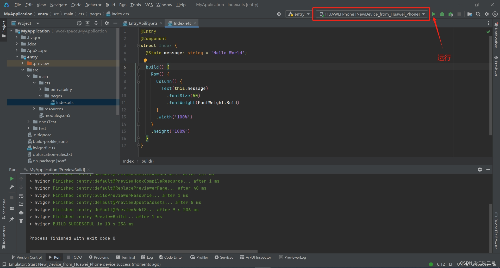Click the wrench icon in Run panel
Image resolution: width=500 pixels, height=268 pixels.
coord(12,187)
